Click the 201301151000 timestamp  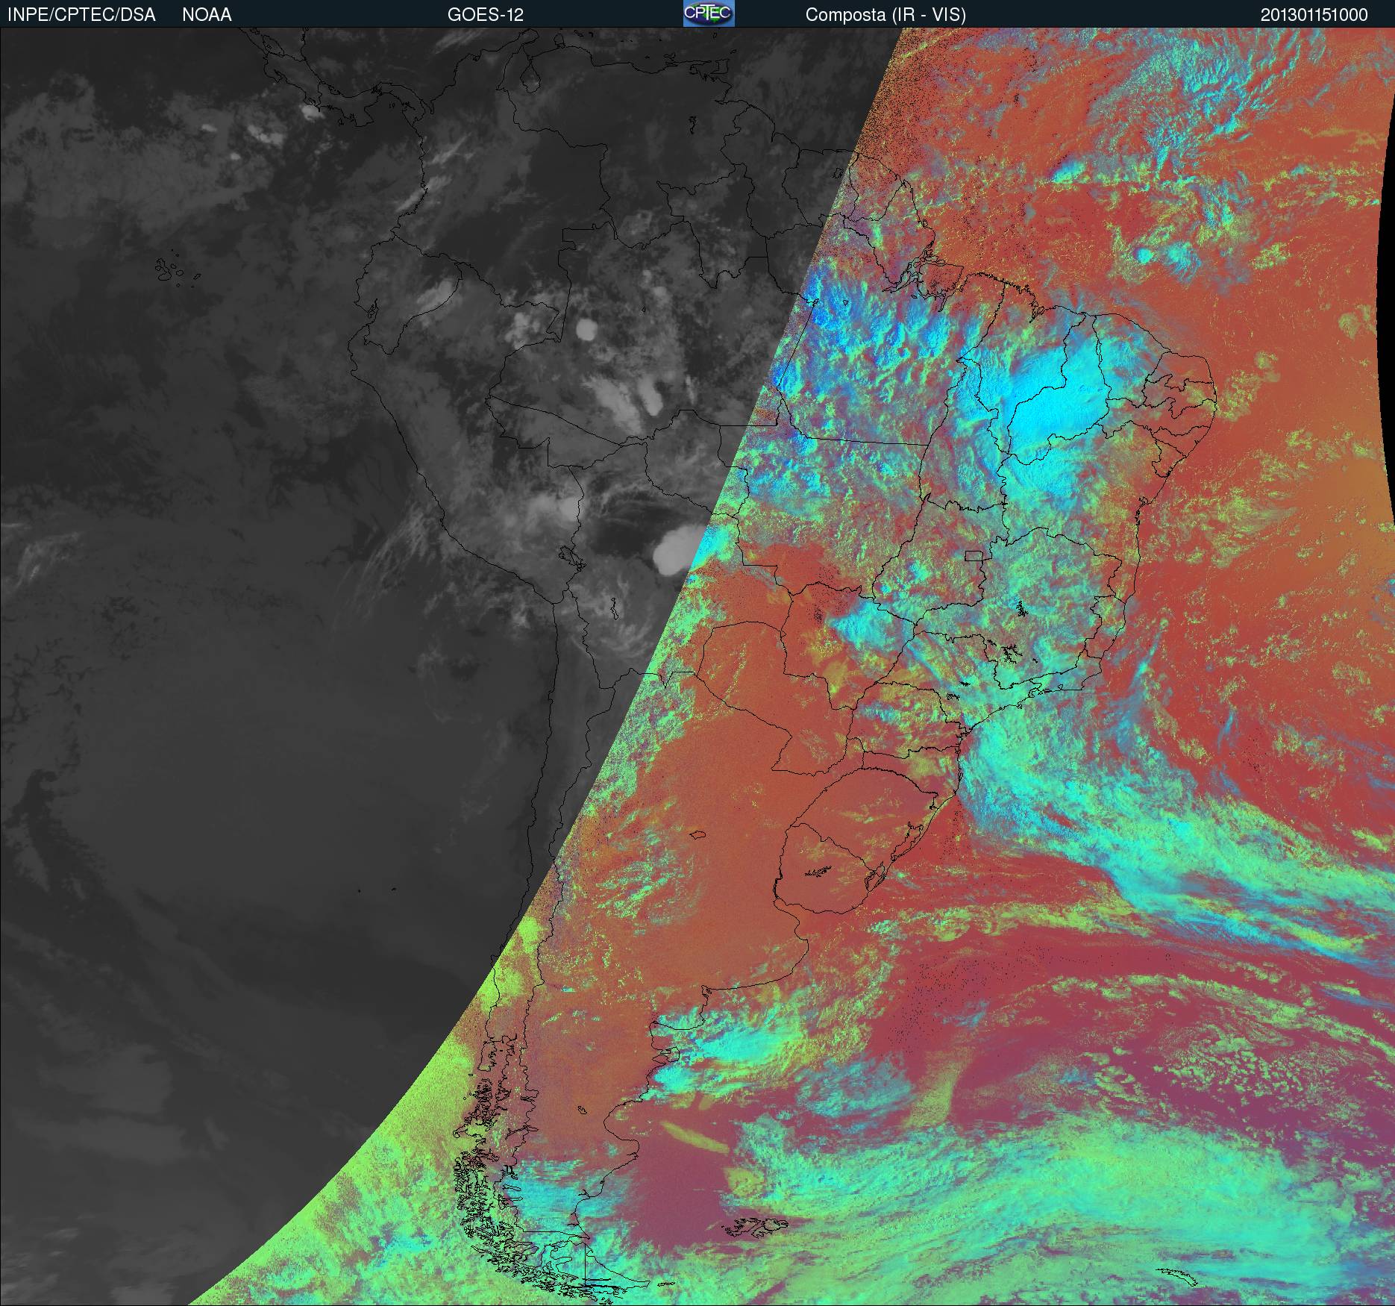tap(1314, 15)
